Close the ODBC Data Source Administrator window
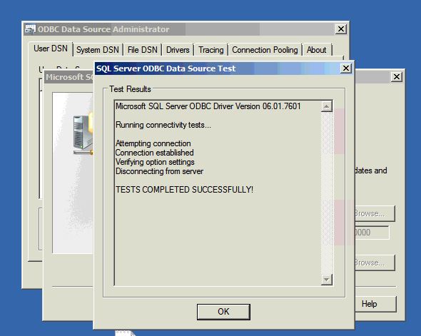The width and height of the screenshot is (421, 336). pos(340,29)
